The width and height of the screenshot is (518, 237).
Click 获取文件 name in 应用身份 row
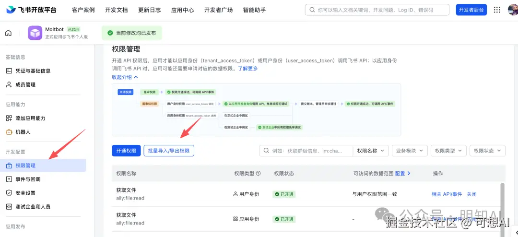126,215
